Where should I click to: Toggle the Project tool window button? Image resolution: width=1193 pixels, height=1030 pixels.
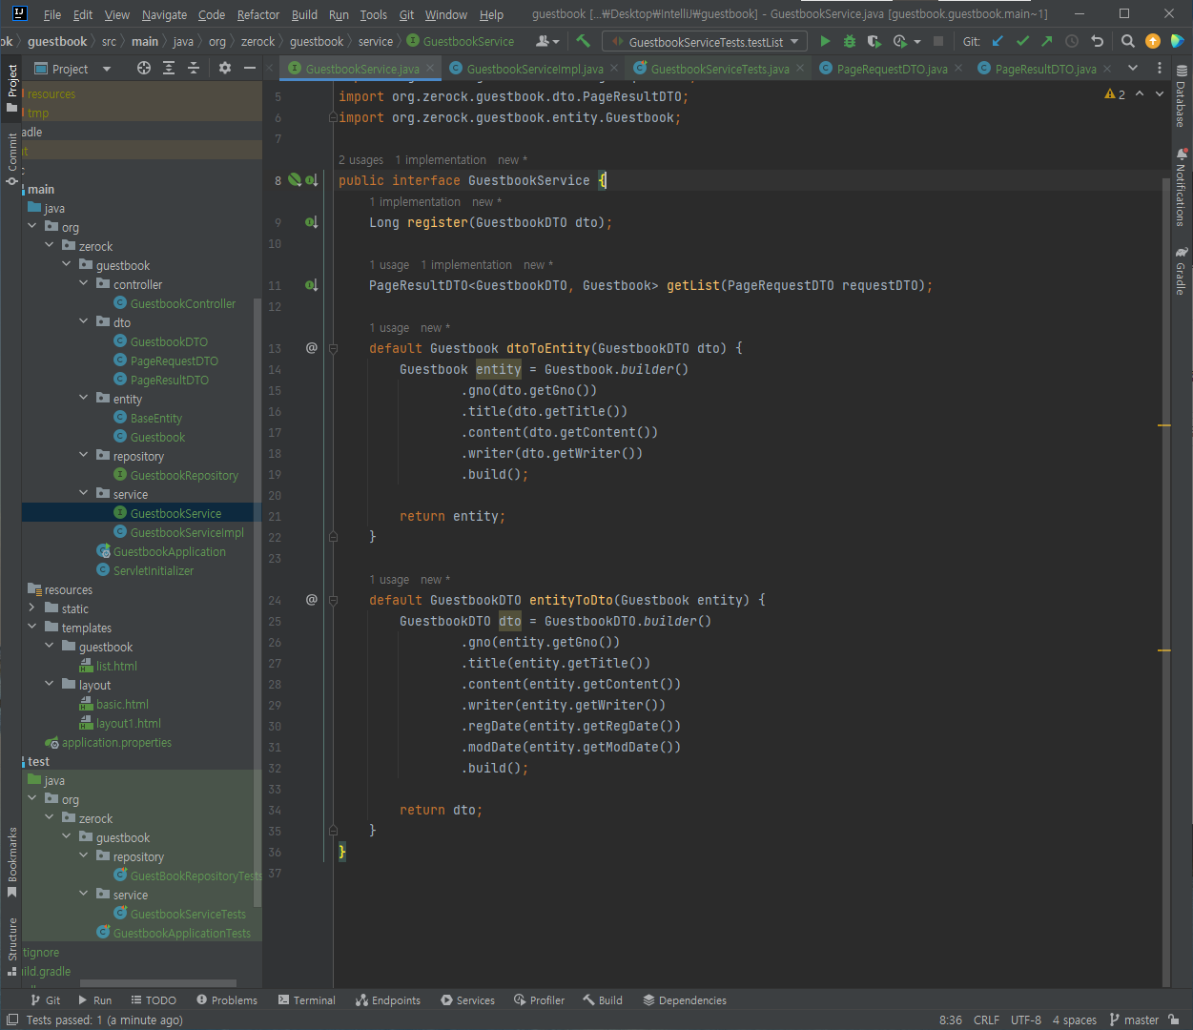[12, 88]
